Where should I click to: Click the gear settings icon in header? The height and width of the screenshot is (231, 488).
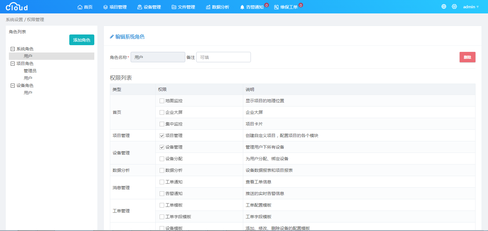click(454, 6)
